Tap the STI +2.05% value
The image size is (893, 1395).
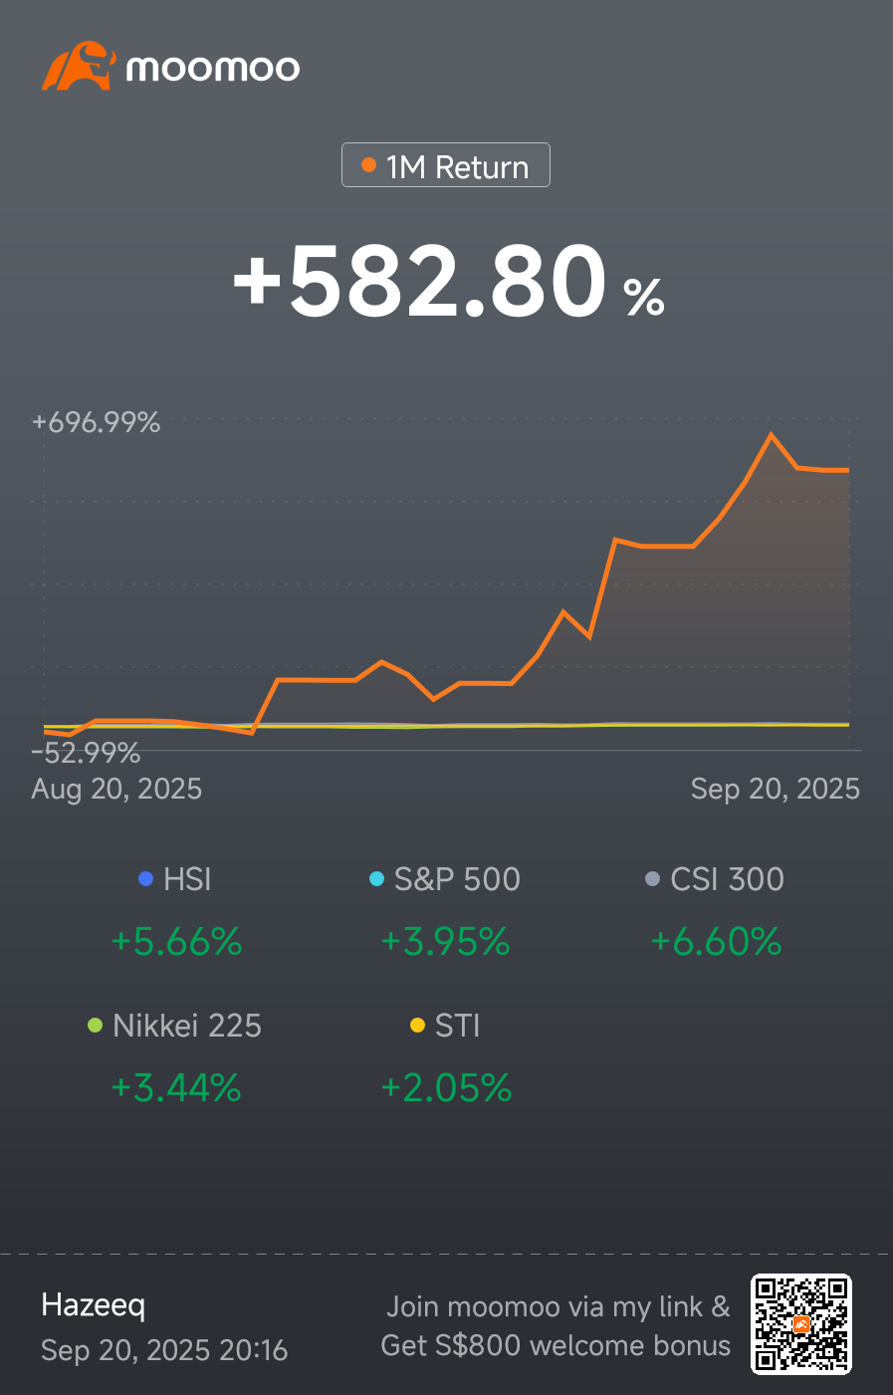446,1088
